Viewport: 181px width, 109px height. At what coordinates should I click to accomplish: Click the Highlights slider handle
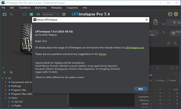coord(160,97)
